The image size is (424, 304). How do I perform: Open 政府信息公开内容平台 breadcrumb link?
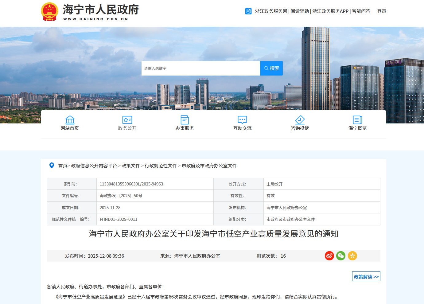tap(94, 166)
